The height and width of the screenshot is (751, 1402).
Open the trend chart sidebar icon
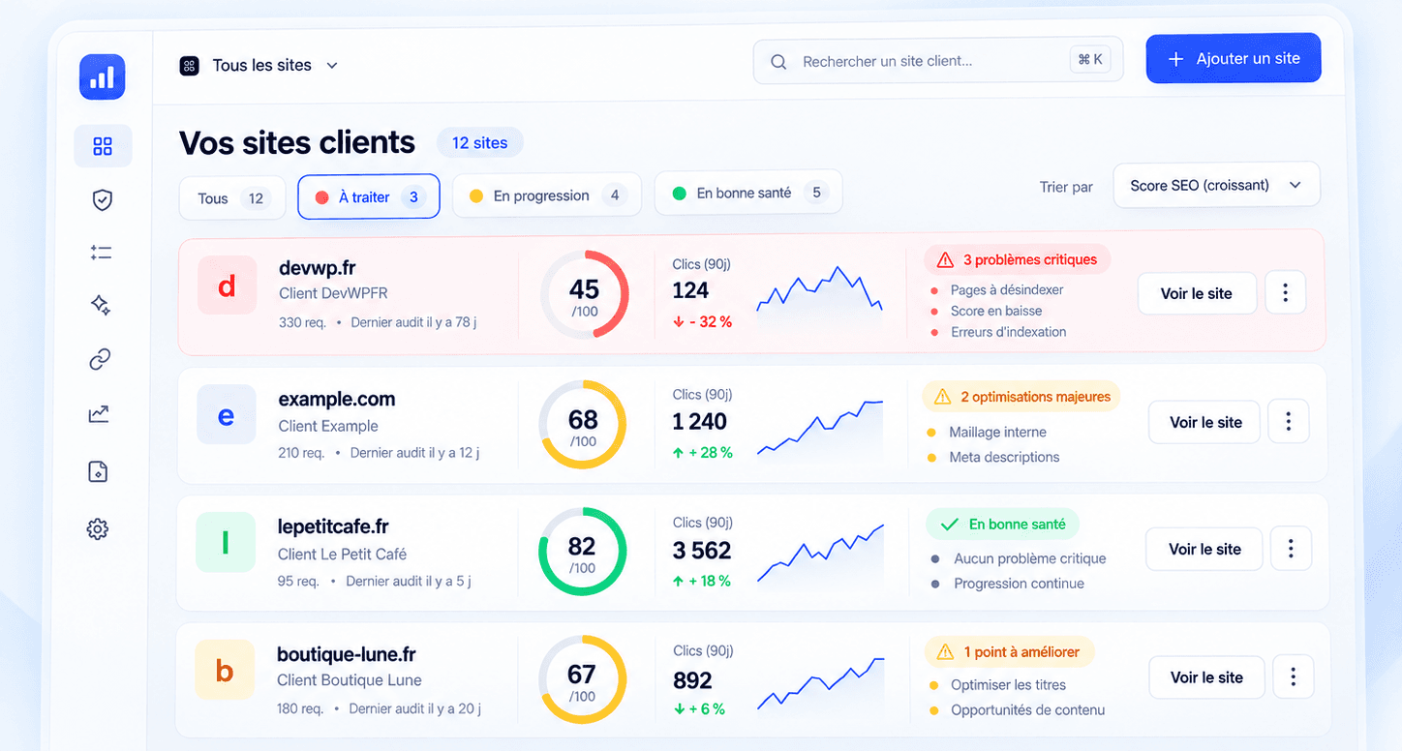[99, 414]
